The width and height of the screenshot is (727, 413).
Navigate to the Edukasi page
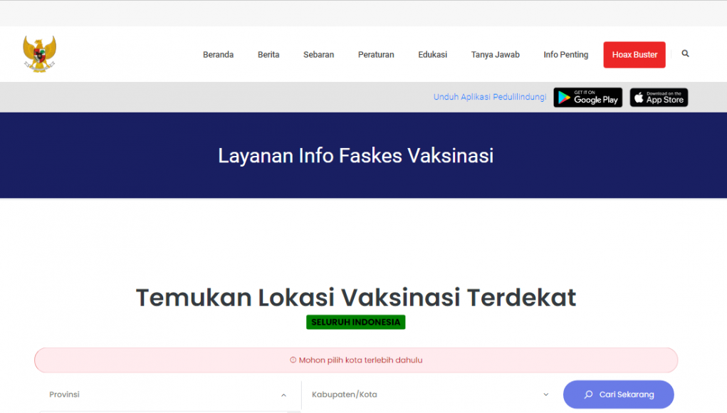(432, 55)
